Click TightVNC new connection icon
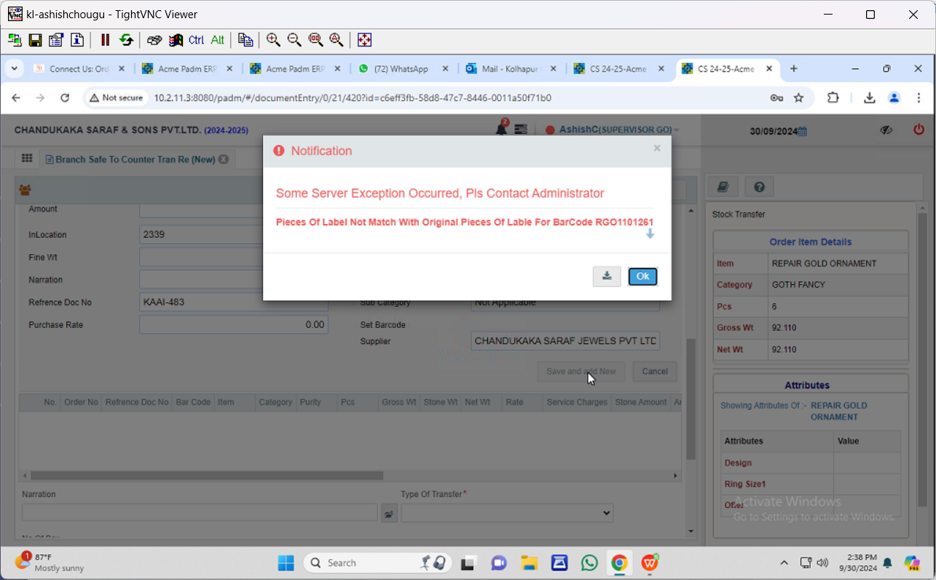936x580 pixels. click(x=15, y=40)
